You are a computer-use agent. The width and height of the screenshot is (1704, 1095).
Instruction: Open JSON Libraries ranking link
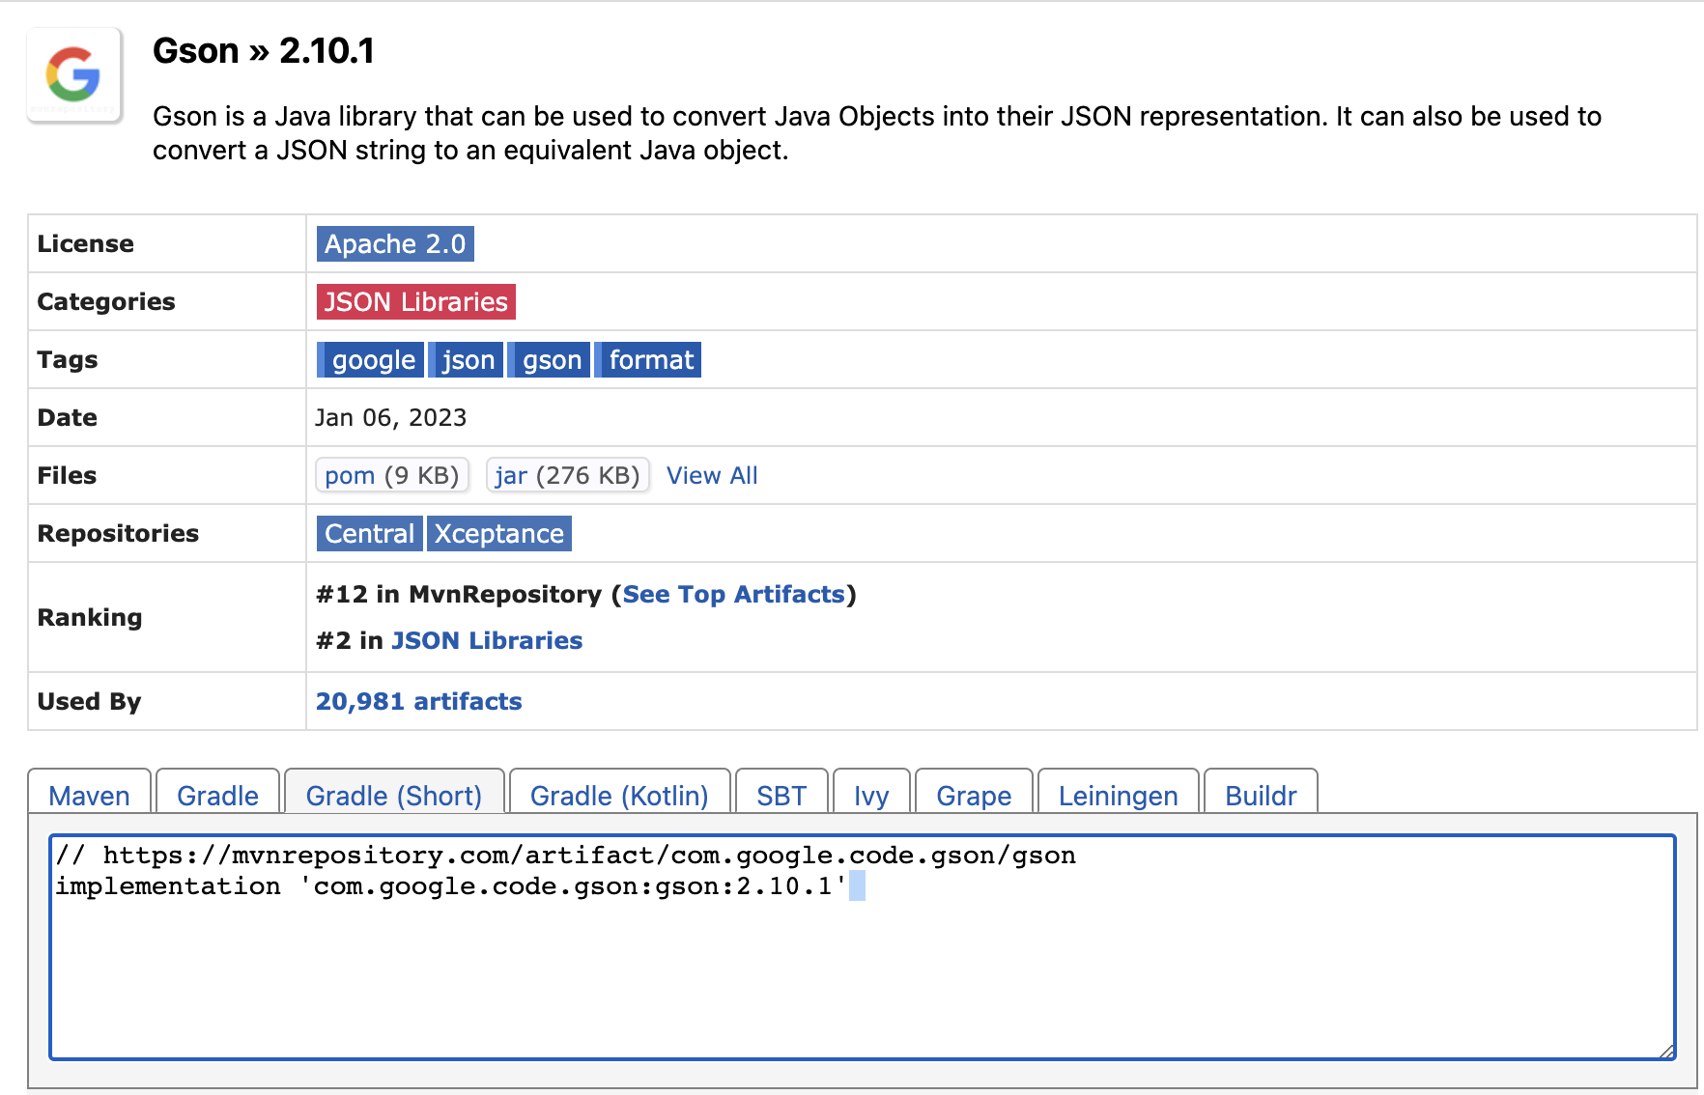point(487,640)
